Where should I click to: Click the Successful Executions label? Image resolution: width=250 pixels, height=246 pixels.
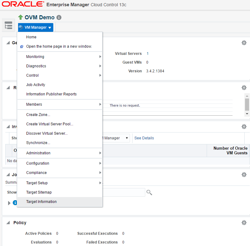[98, 234]
